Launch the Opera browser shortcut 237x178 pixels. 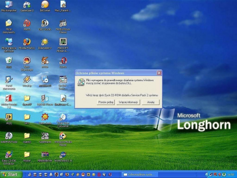[x=63, y=63]
